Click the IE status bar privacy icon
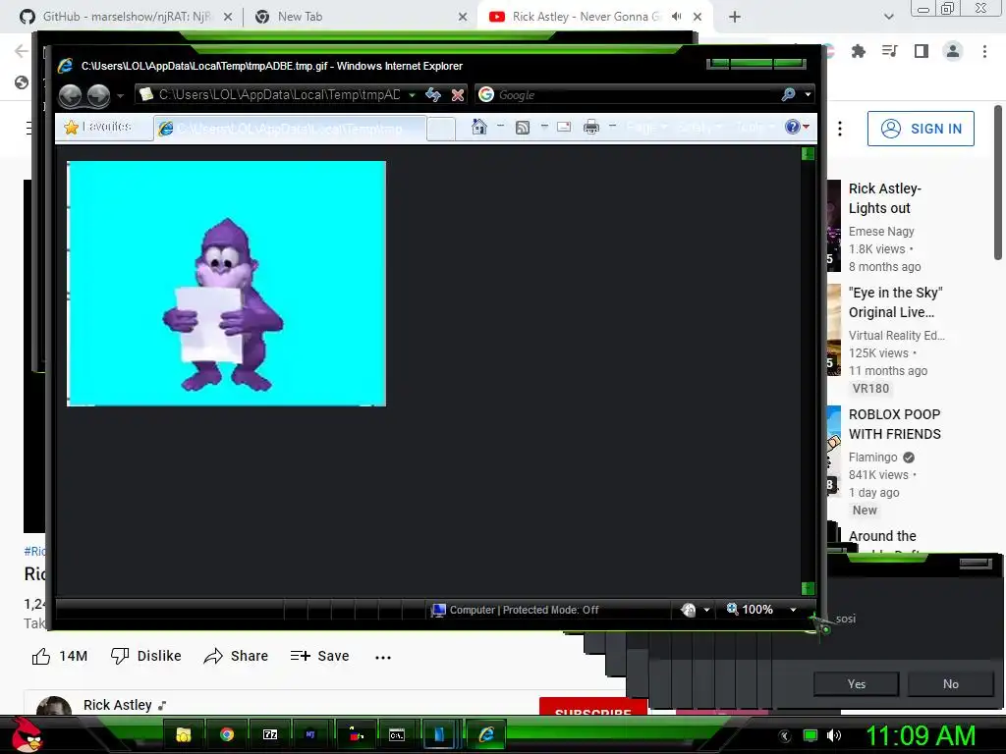The image size is (1006, 754). click(689, 610)
